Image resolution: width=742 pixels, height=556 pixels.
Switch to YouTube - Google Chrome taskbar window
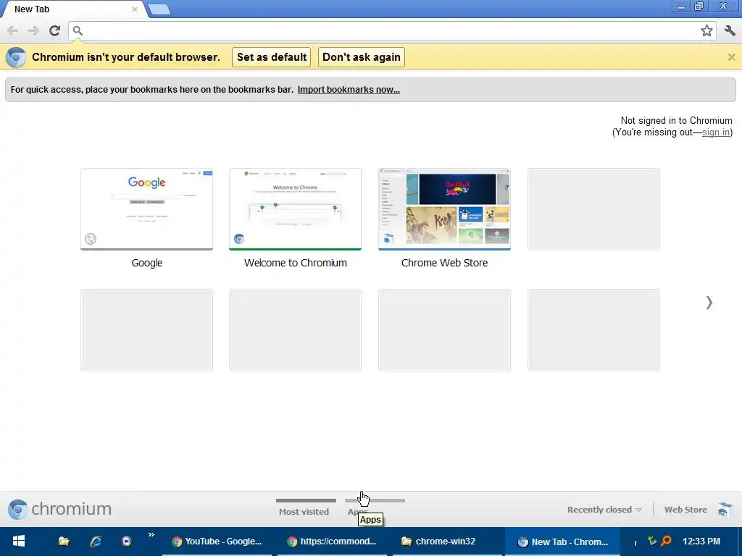[x=217, y=542]
